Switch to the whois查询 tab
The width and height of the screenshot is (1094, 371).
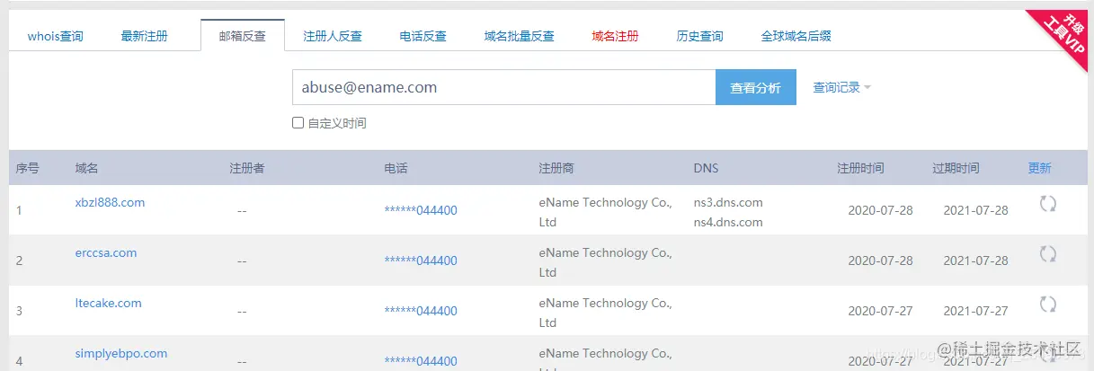(x=56, y=37)
